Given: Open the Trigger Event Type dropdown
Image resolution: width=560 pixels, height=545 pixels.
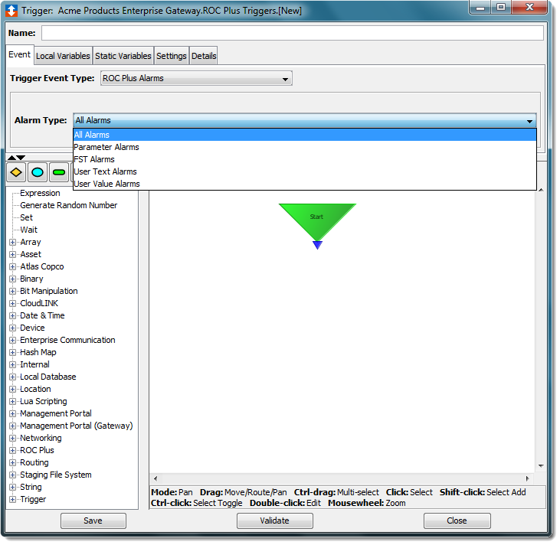Looking at the screenshot, I should tap(195, 78).
